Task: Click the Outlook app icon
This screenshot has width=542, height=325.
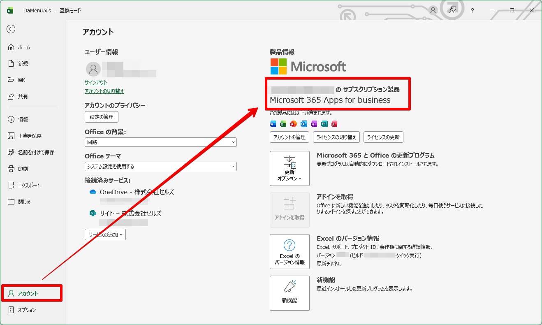Action: pyautogui.click(x=304, y=124)
